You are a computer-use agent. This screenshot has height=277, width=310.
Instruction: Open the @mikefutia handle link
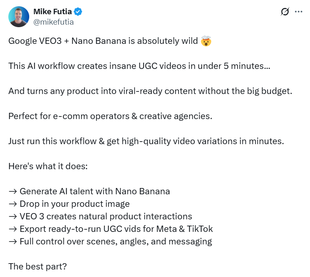[53, 22]
